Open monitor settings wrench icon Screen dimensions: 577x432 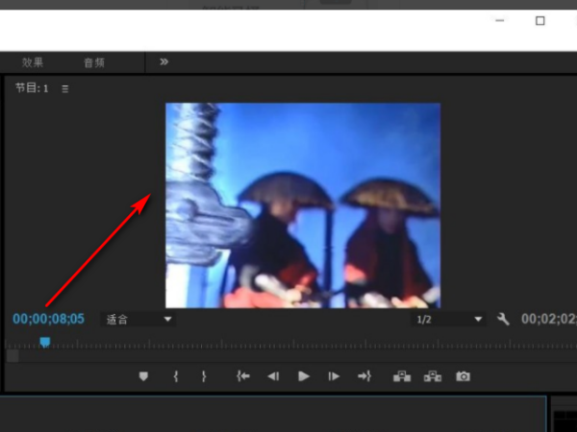point(503,319)
